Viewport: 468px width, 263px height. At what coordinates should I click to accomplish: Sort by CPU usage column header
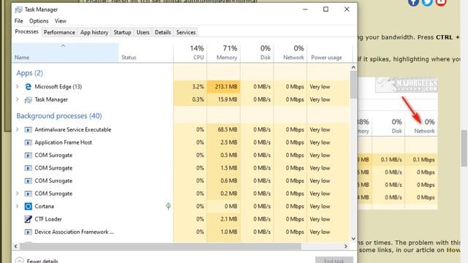pyautogui.click(x=190, y=53)
